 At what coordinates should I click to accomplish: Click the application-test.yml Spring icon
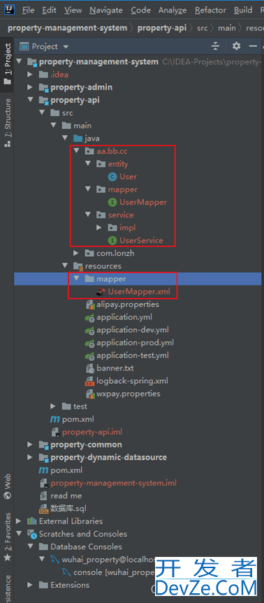pos(89,356)
